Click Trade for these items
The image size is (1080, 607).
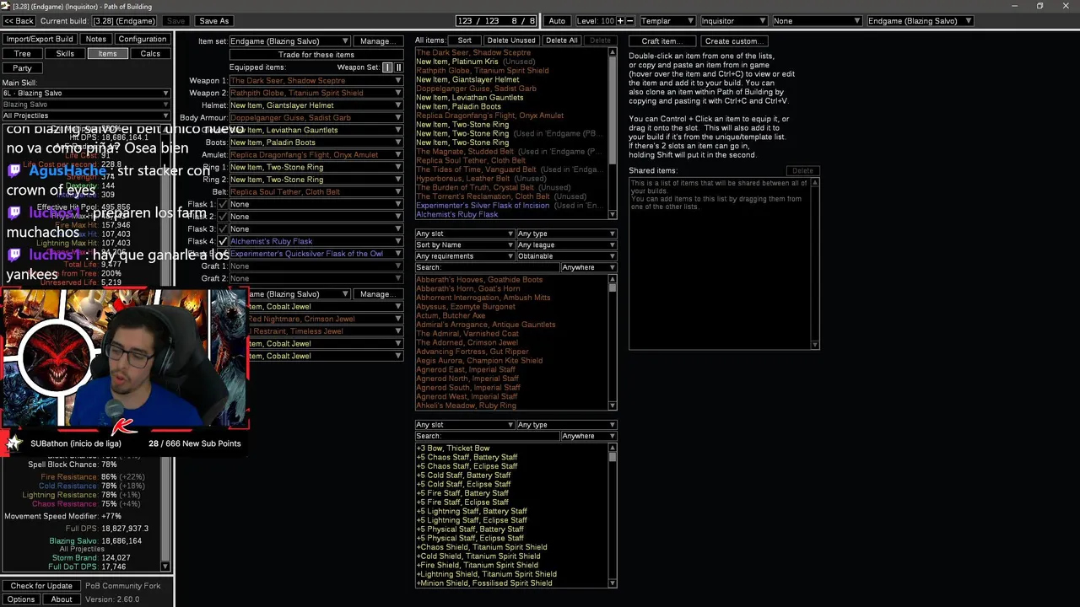pos(316,55)
